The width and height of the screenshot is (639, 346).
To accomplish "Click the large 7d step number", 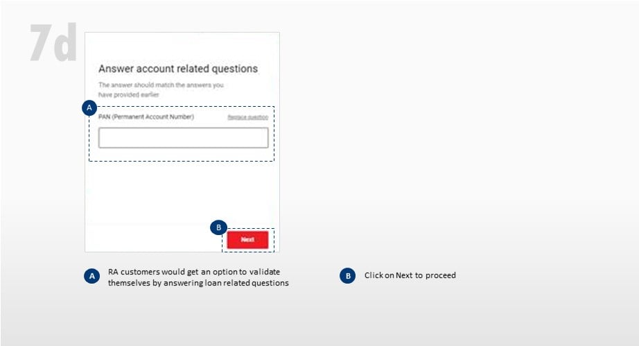I will click(53, 44).
